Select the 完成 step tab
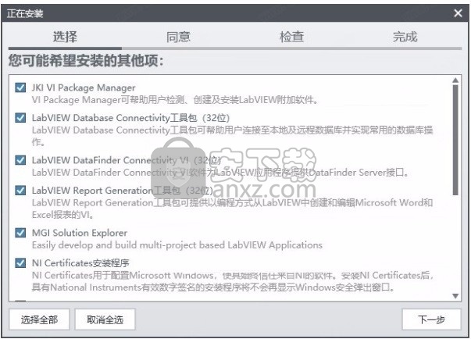Viewport: 471px width, 339px height. pos(405,37)
